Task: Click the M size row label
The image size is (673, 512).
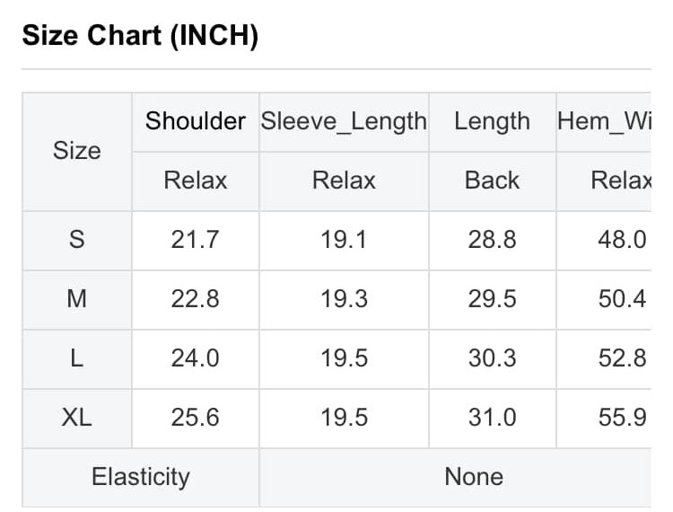Action: point(77,300)
